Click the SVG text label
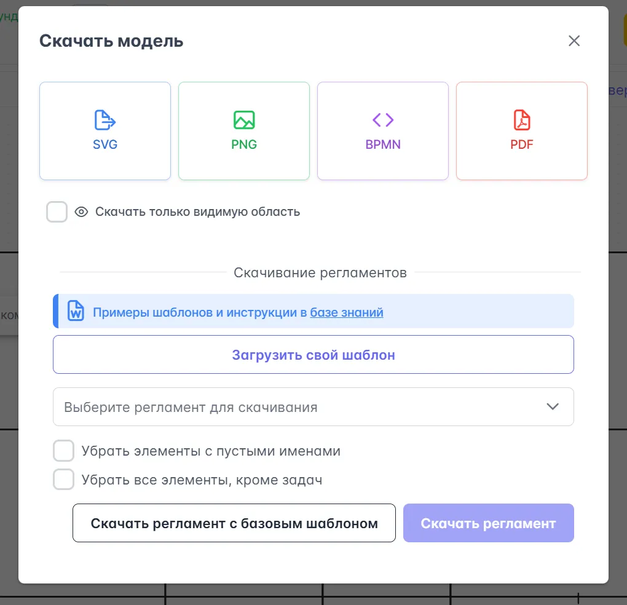Screen dimensions: 627x605 click(x=105, y=145)
